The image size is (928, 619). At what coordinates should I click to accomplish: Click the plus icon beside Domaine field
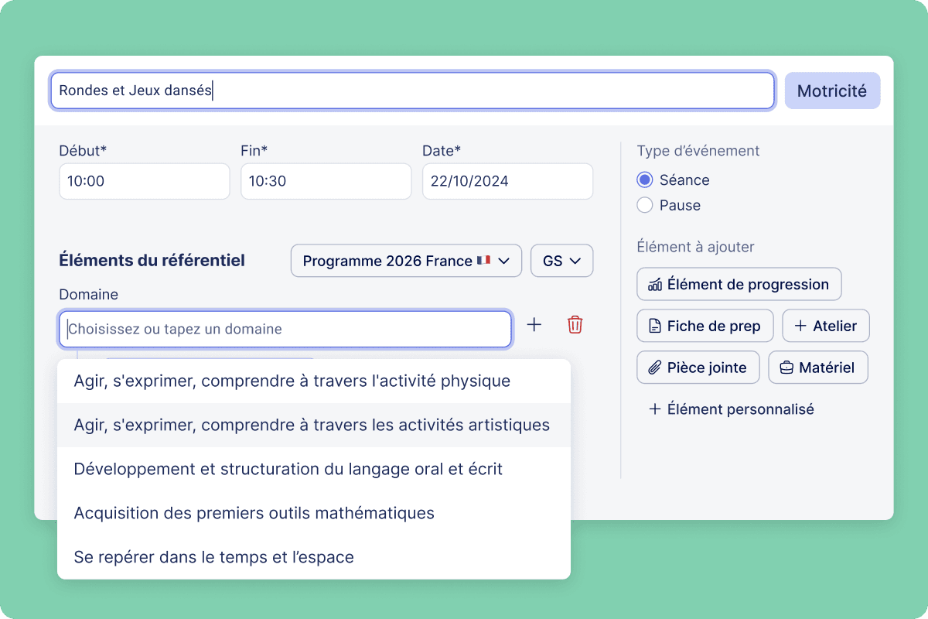[534, 325]
